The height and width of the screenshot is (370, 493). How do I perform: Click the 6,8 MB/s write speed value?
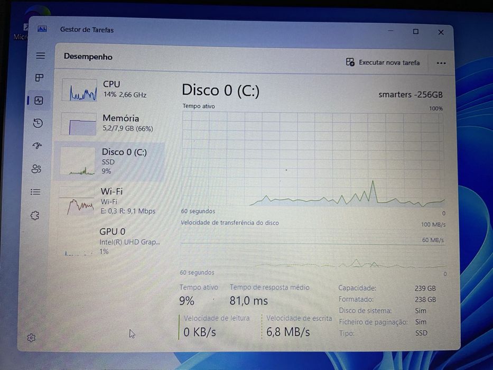[288, 332]
